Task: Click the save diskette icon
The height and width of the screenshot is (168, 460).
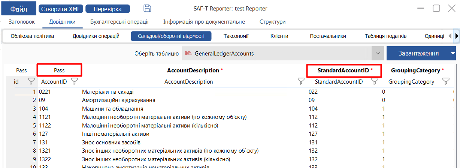Action: (x=148, y=9)
